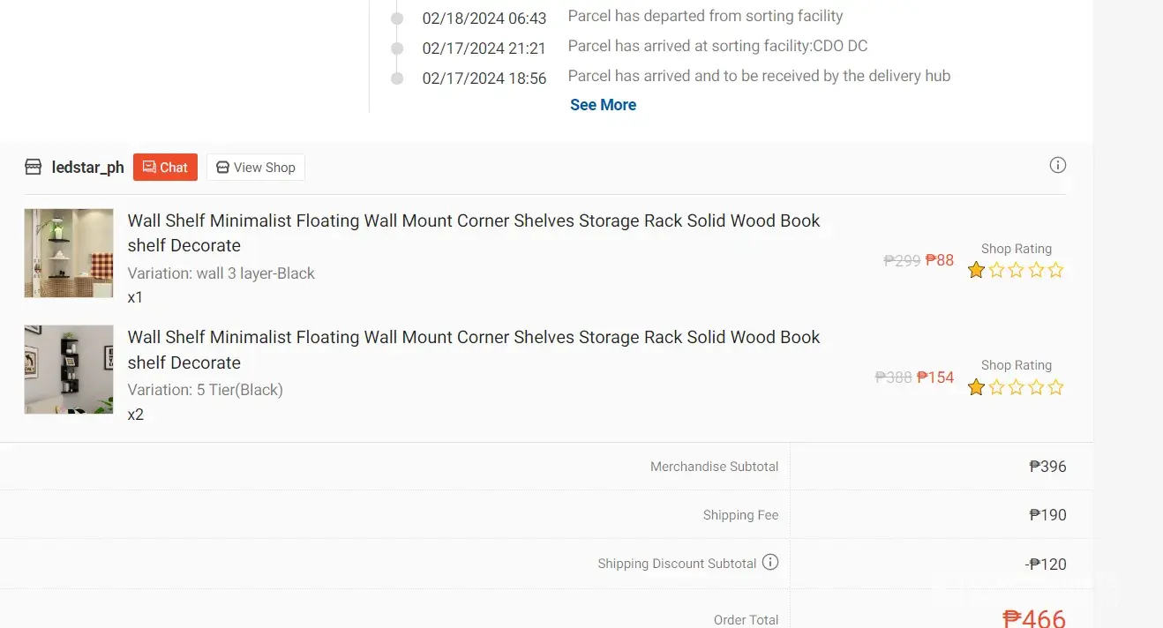Open the ledstar_ph shop name
This screenshot has height=628, width=1163.
(x=87, y=168)
